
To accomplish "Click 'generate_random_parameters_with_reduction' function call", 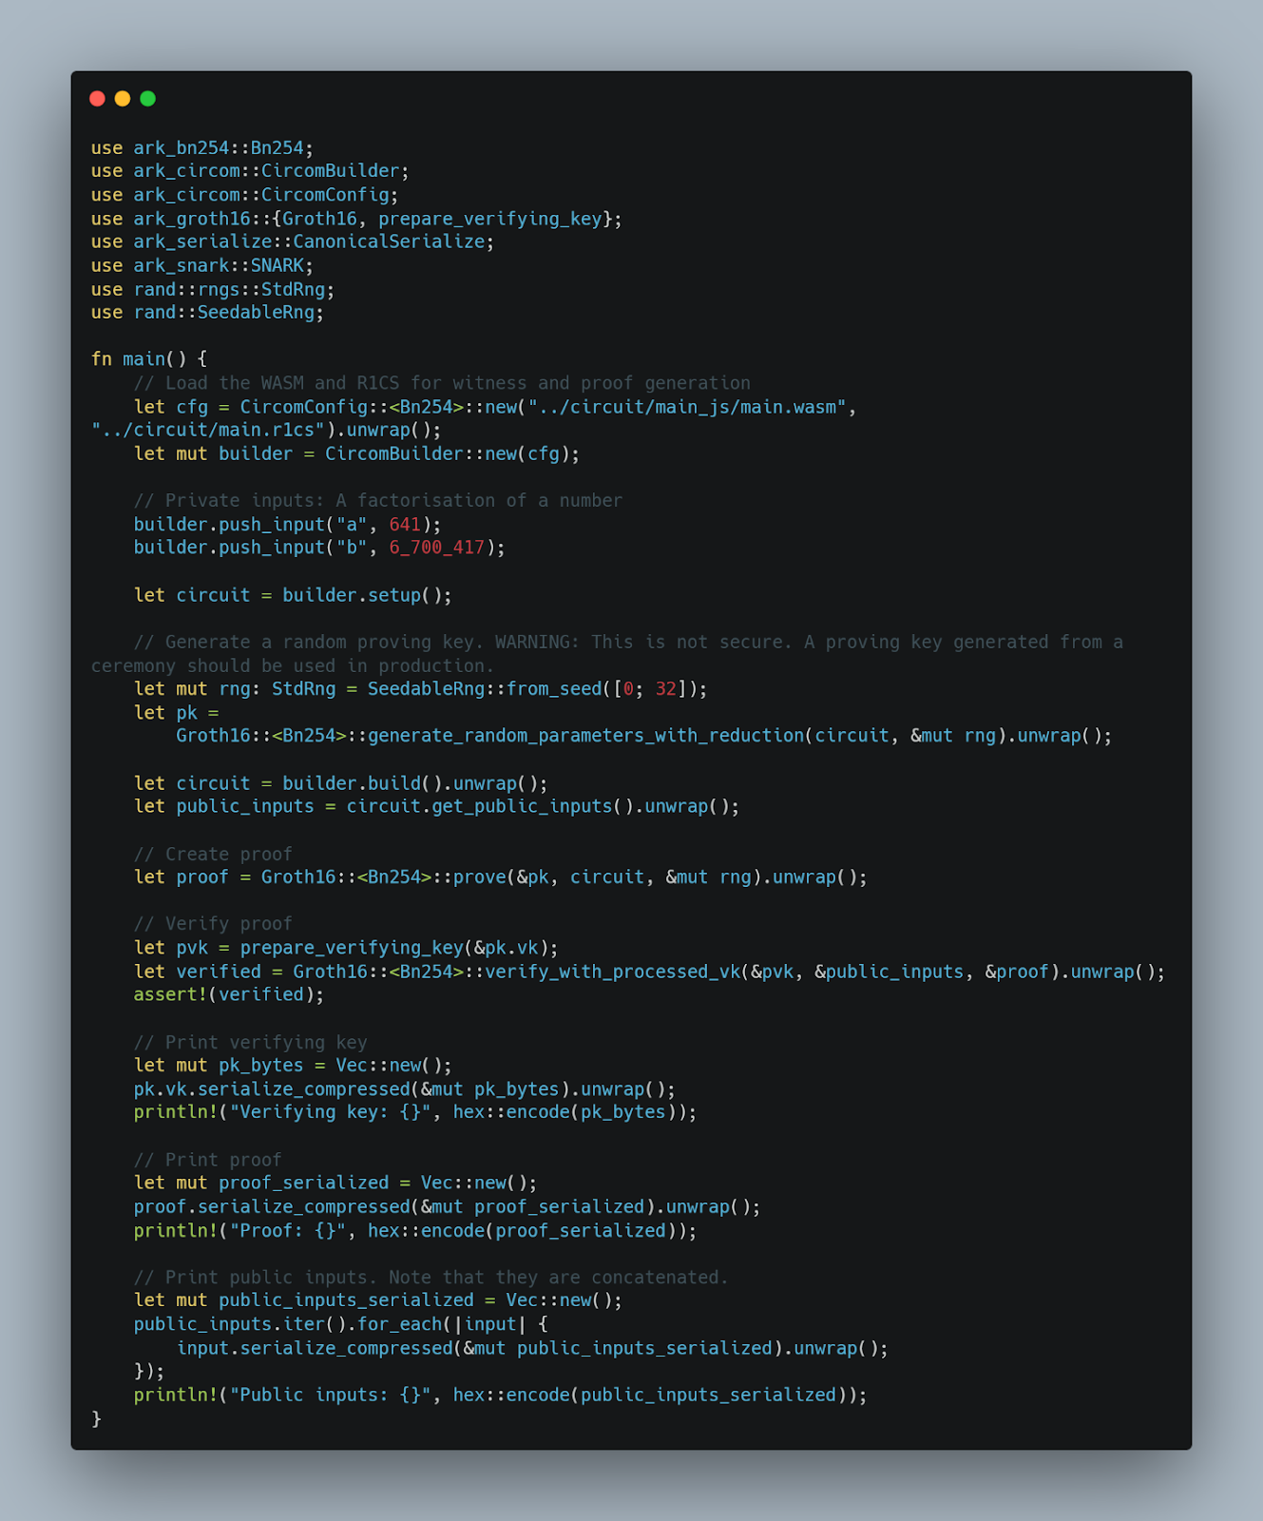I will 586,736.
